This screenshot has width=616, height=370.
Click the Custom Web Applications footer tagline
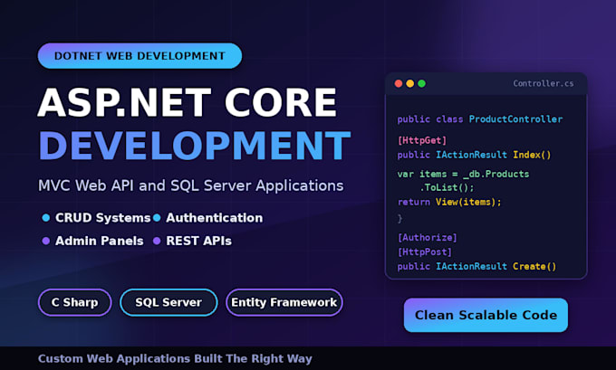[175, 358]
